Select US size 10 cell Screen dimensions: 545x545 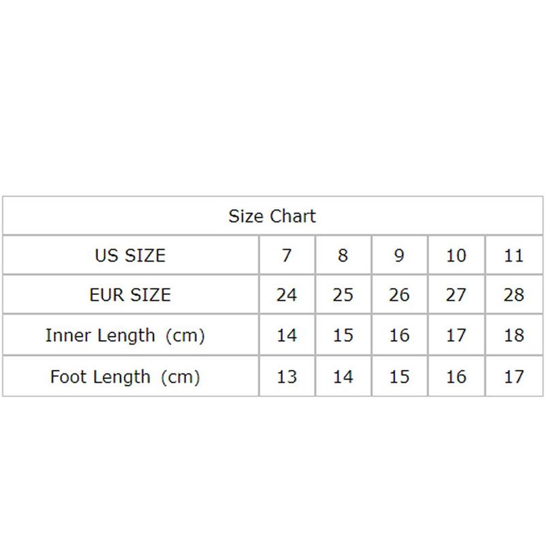456,255
